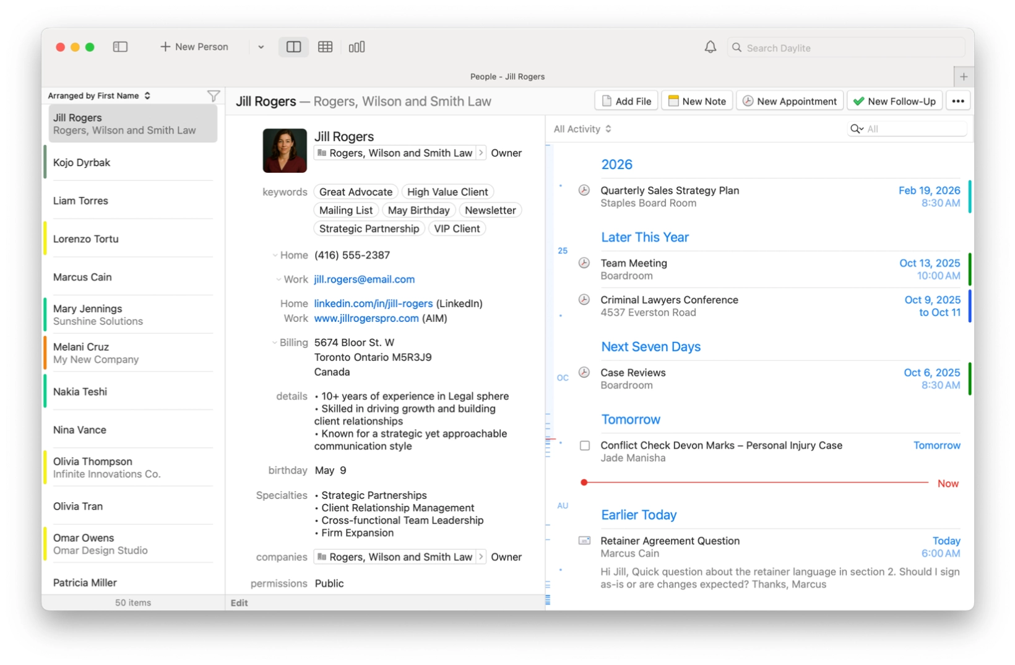Open the people list filter funnel
Viewport: 1015px width, 665px height.
point(214,95)
